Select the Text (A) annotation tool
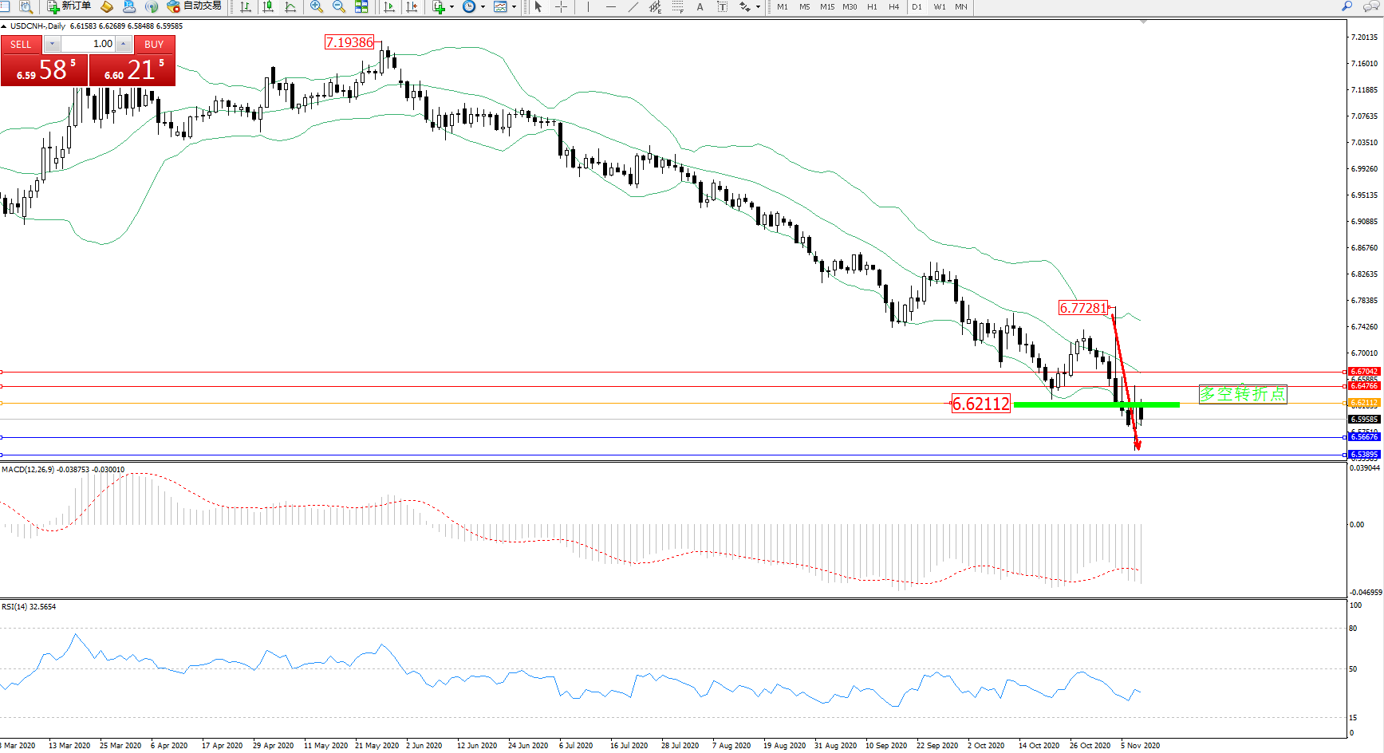Viewport: 1384px width, 753px height. click(700, 7)
